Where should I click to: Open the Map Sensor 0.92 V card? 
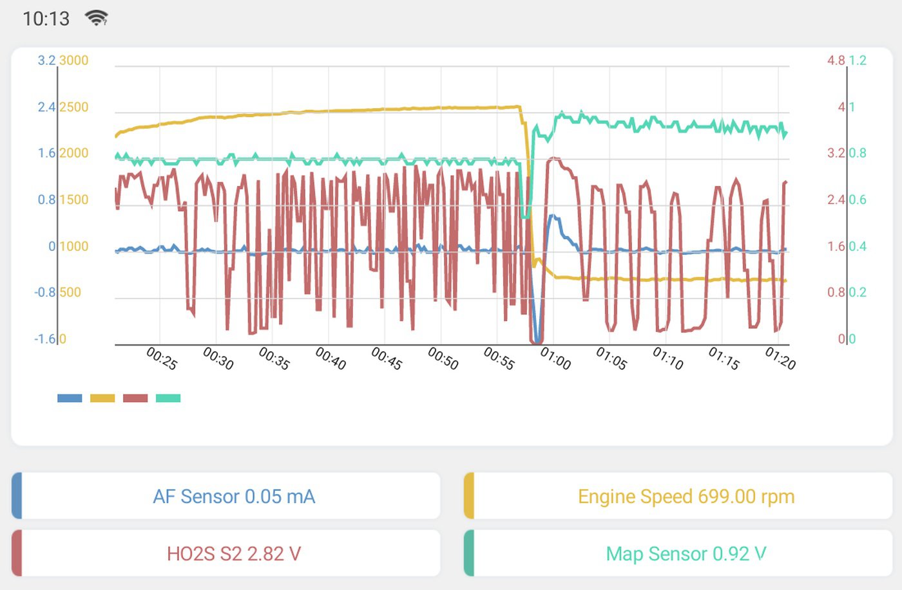point(678,553)
